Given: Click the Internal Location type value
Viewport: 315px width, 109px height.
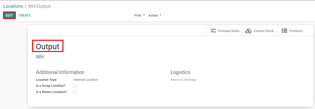Looking at the screenshot, I should pos(86,80).
